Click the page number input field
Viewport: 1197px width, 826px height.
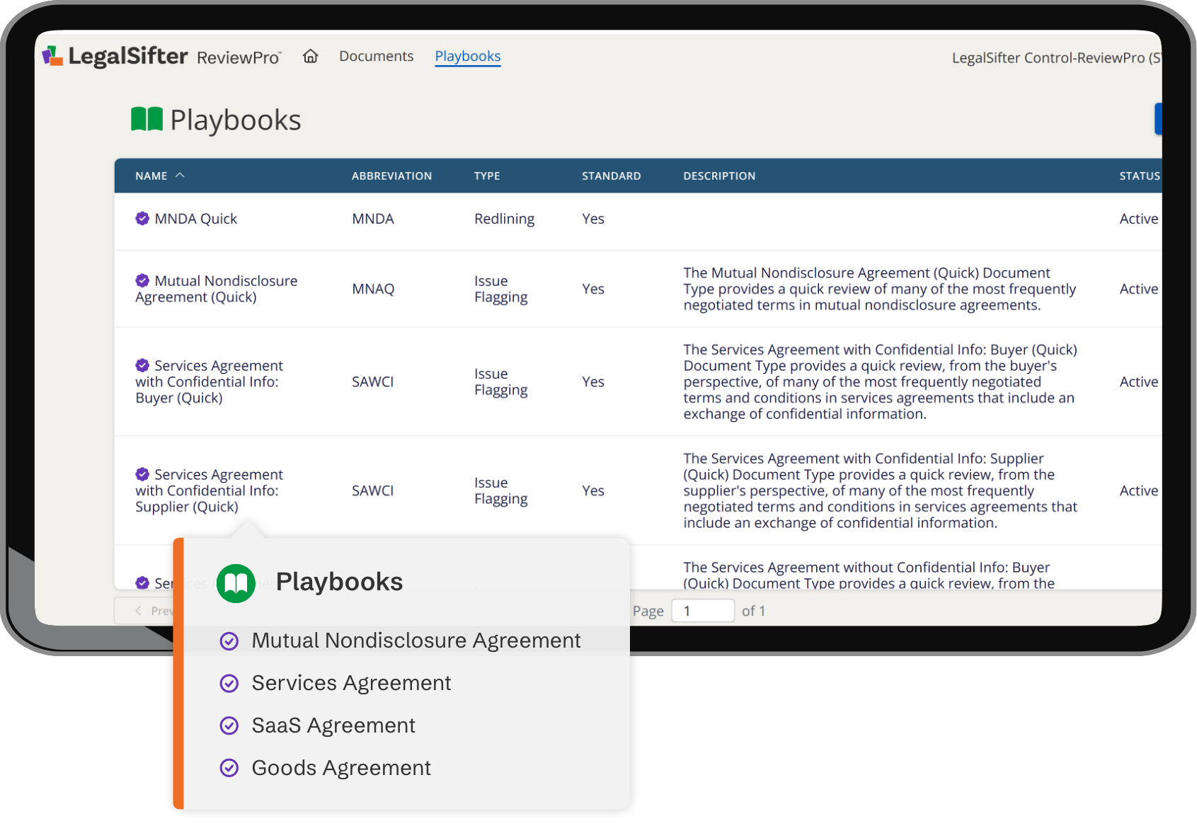click(702, 610)
